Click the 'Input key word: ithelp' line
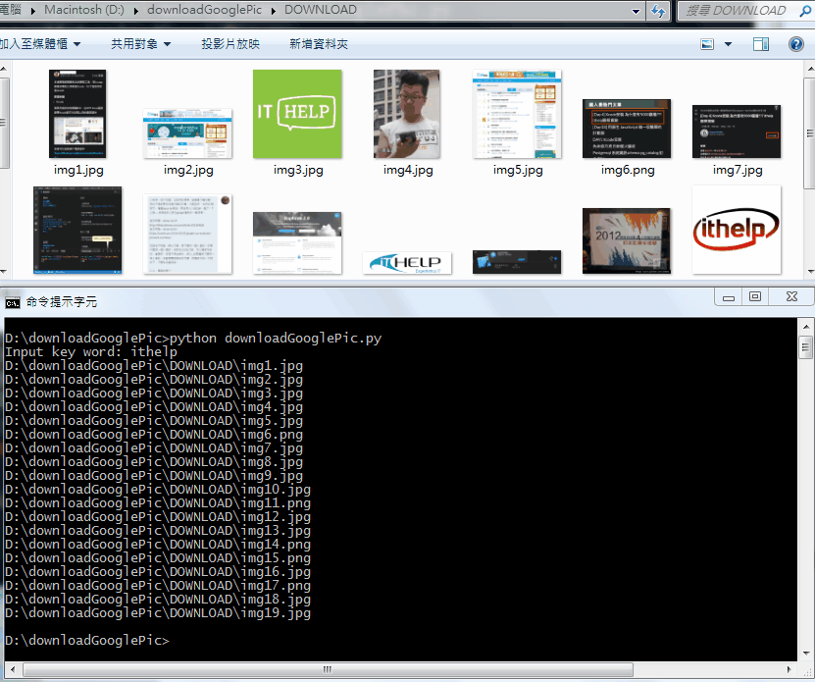 tap(91, 352)
